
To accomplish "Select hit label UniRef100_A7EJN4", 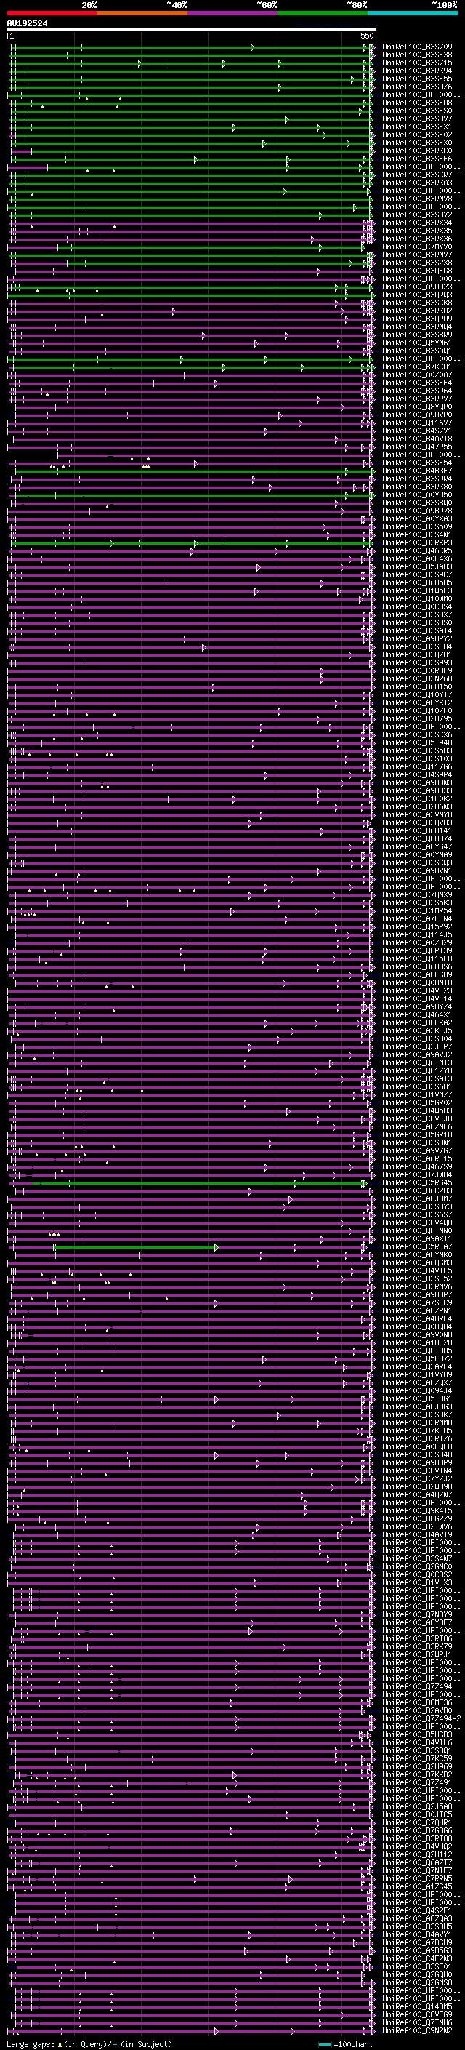I will [x=417, y=918].
